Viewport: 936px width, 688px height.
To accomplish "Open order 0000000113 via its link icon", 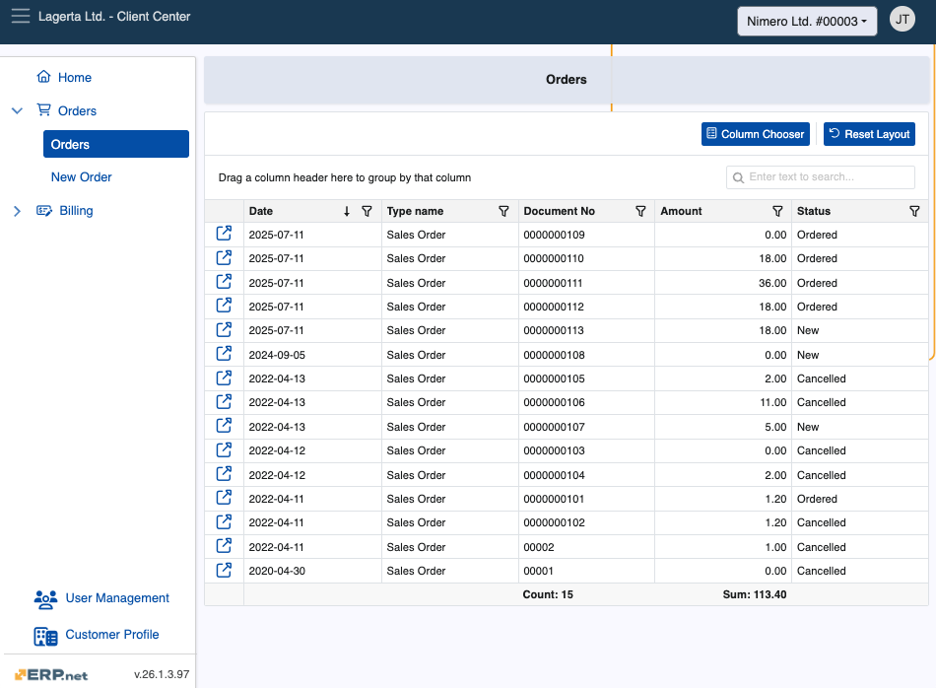I will [x=224, y=330].
